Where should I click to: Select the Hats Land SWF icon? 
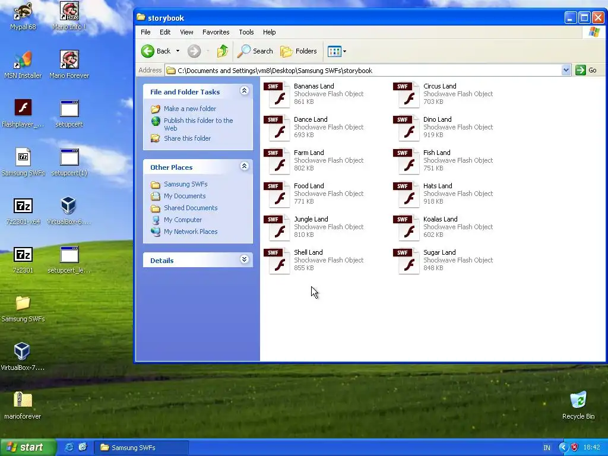tap(407, 194)
